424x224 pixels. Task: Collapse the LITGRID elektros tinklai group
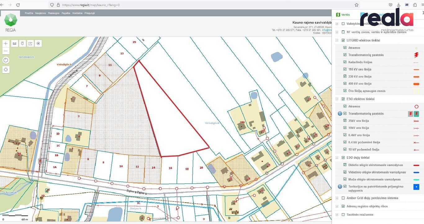click(x=337, y=40)
